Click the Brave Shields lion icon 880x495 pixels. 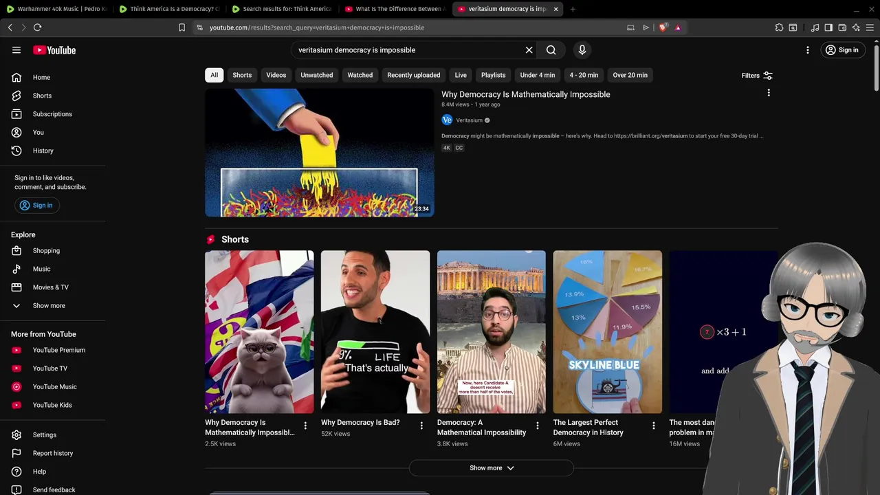(663, 27)
